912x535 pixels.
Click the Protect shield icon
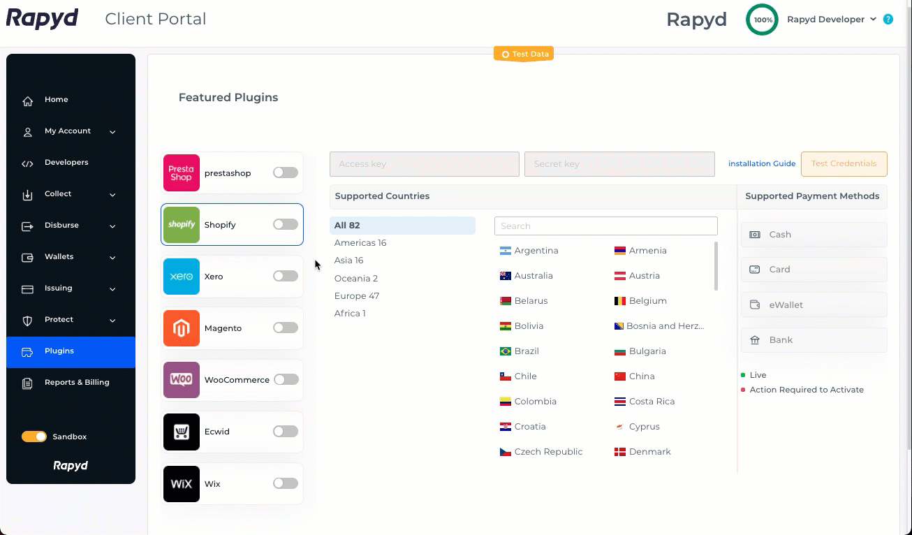coord(28,321)
